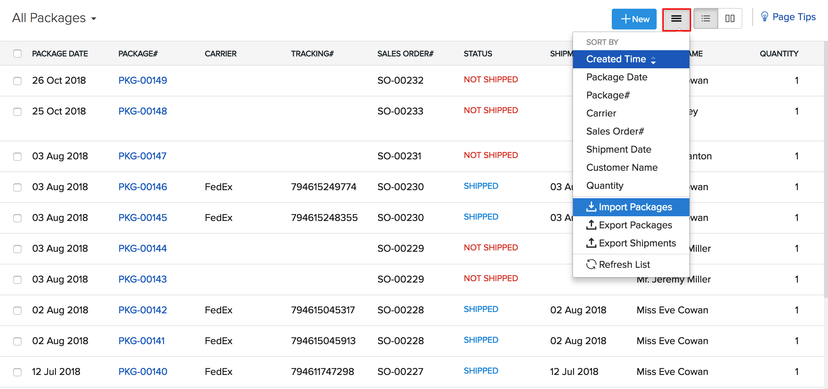Check the checkbox beside PKG-00142

[17, 311]
